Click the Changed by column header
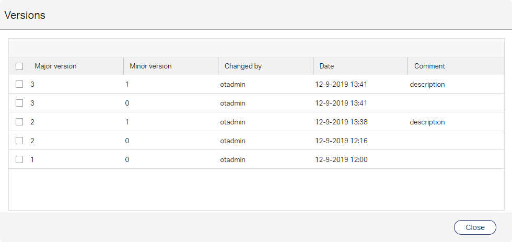 [x=243, y=66]
